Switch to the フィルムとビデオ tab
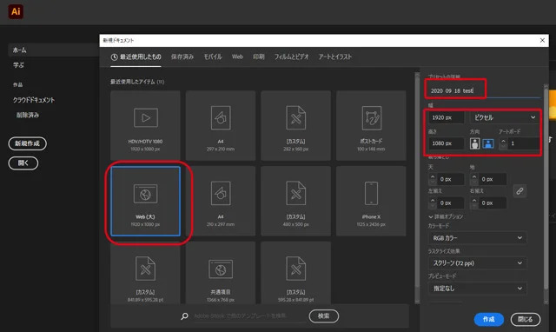The image size is (556, 332). (x=291, y=56)
